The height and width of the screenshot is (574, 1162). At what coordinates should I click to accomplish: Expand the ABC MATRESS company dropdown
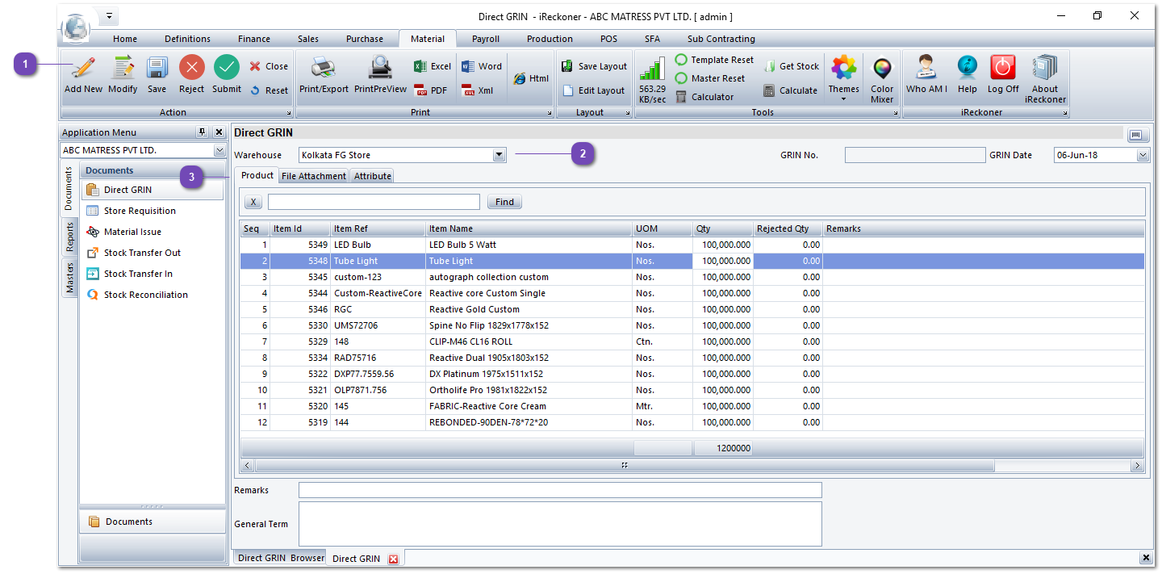click(219, 151)
